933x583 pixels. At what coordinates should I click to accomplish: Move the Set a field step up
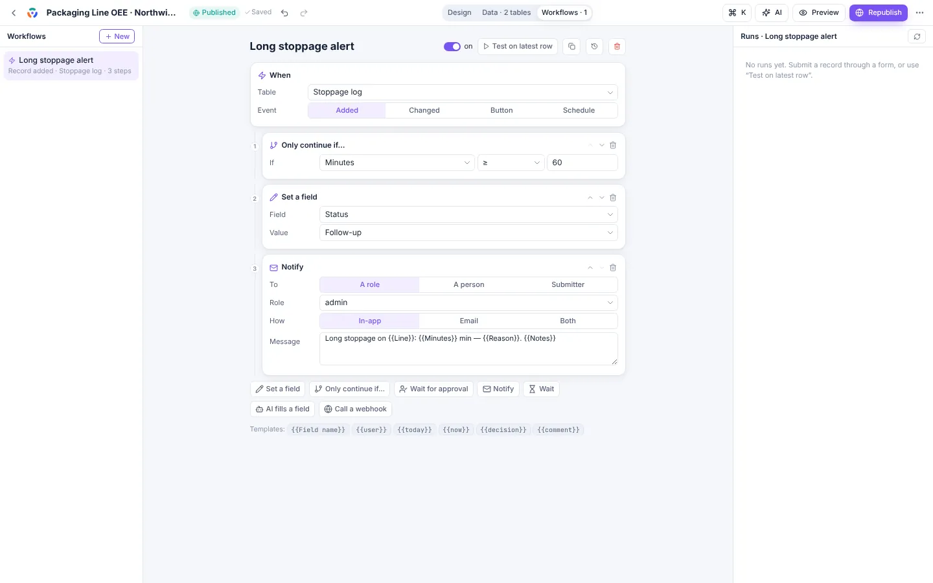point(590,198)
